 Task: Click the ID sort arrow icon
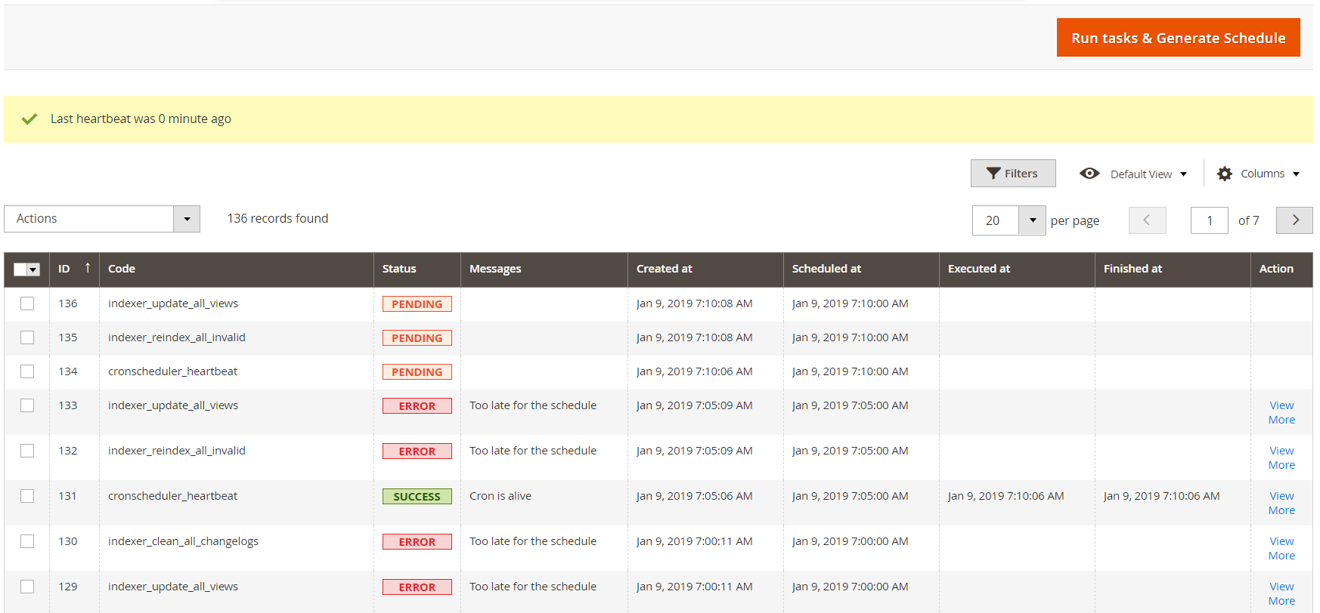tap(88, 268)
